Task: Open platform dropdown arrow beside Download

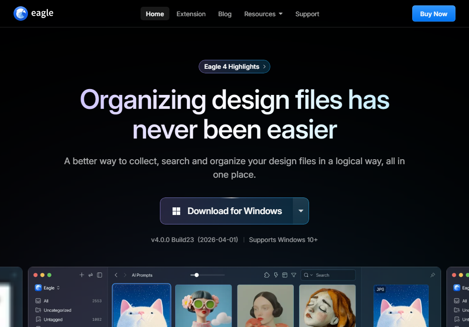Action: click(301, 211)
